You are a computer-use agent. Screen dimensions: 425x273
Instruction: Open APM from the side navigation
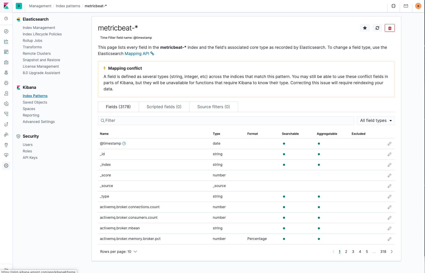6,114
